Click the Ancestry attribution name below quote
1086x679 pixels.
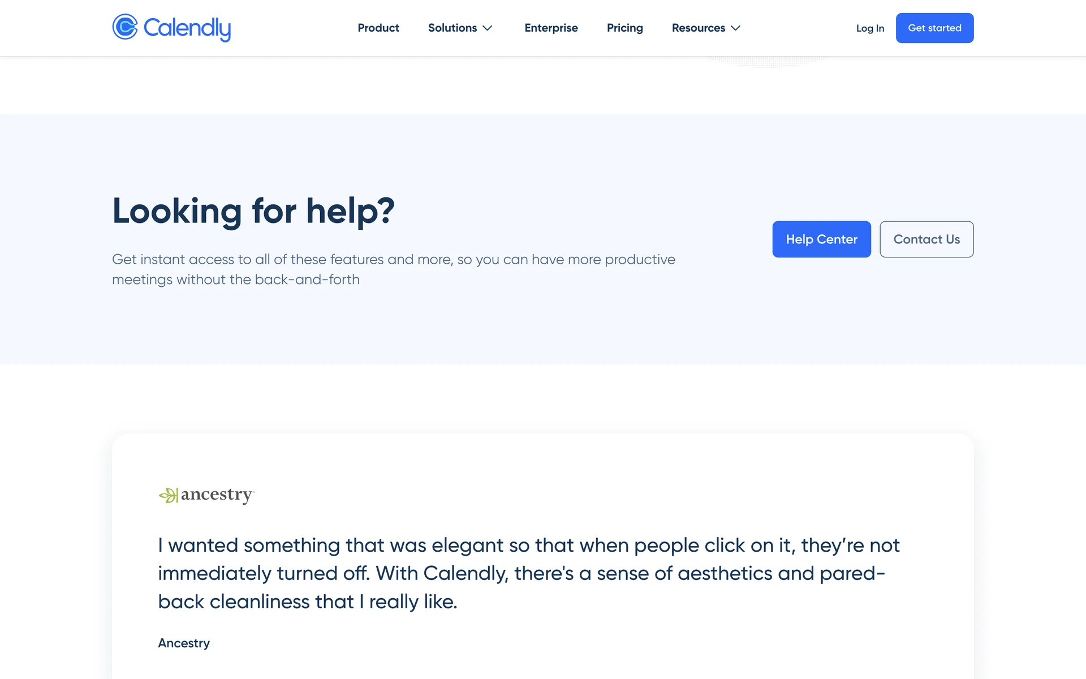click(184, 643)
